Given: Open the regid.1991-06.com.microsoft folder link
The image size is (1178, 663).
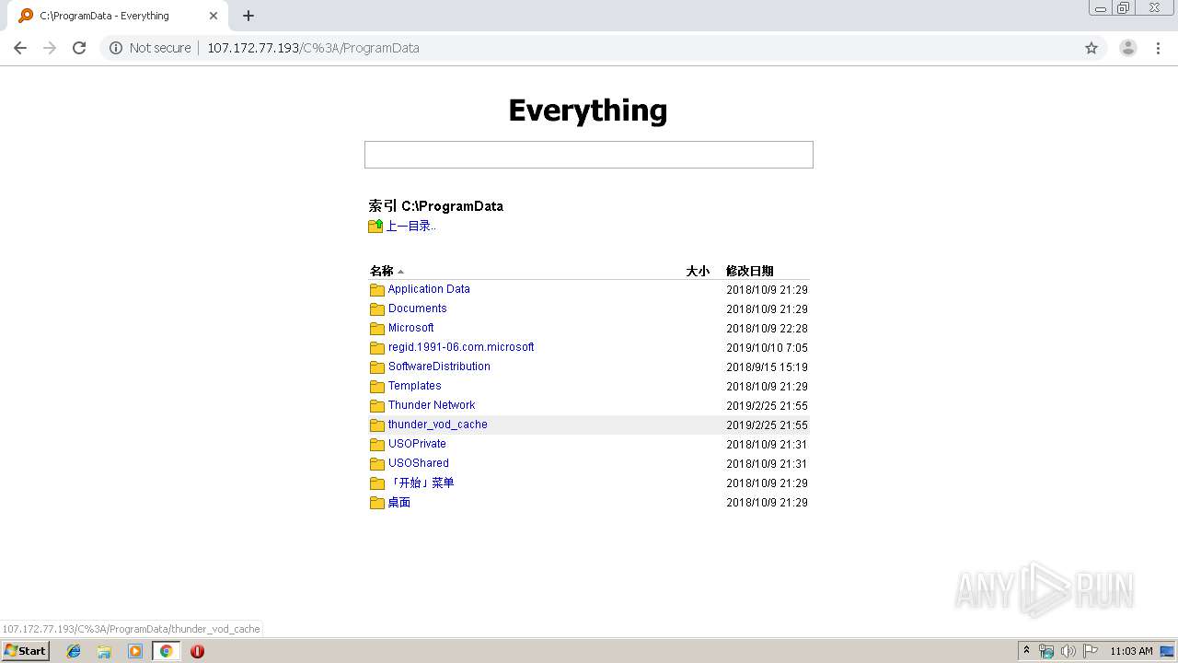Looking at the screenshot, I should coord(461,347).
